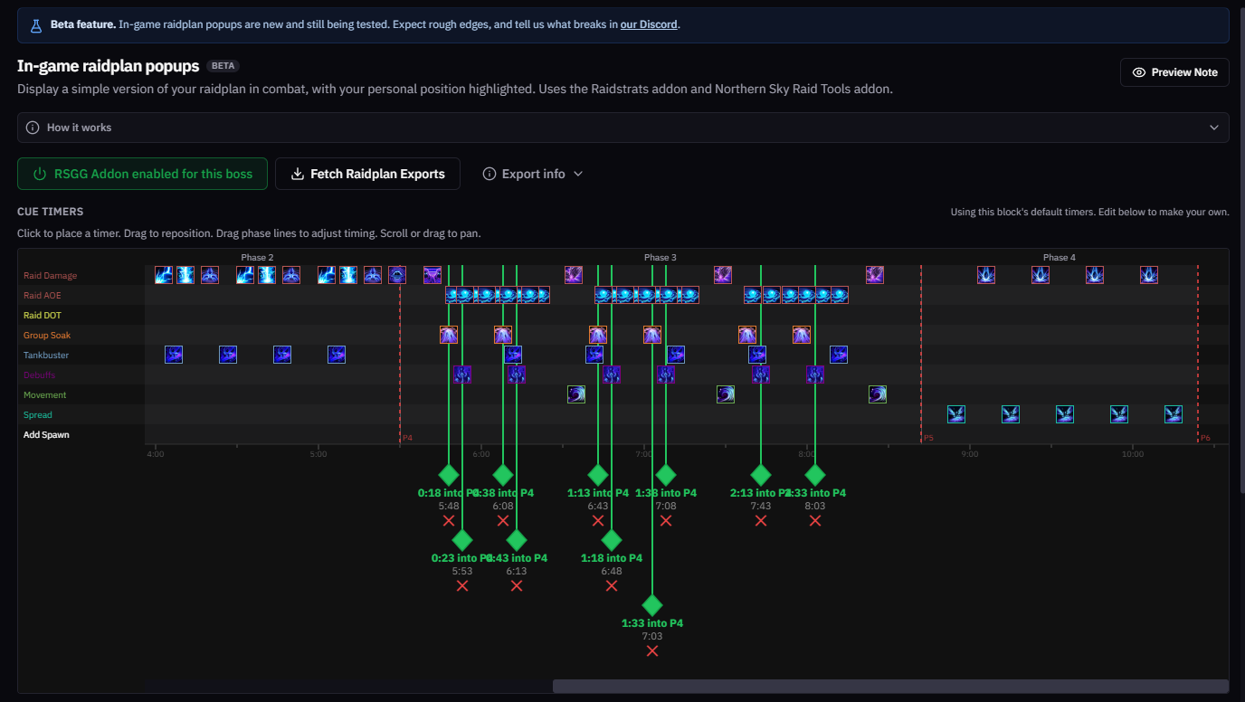Select the first Group Soak icon
This screenshot has width=1245, height=702.
coord(449,335)
